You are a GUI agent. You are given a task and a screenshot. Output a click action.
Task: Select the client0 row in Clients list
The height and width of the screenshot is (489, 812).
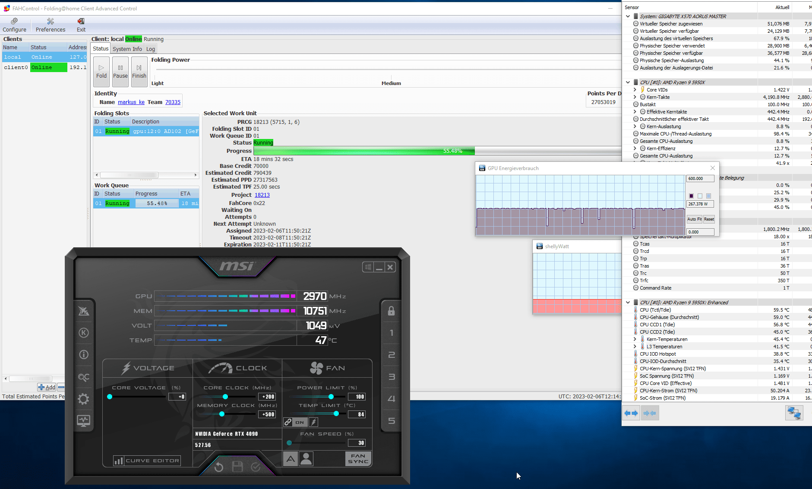coord(45,67)
